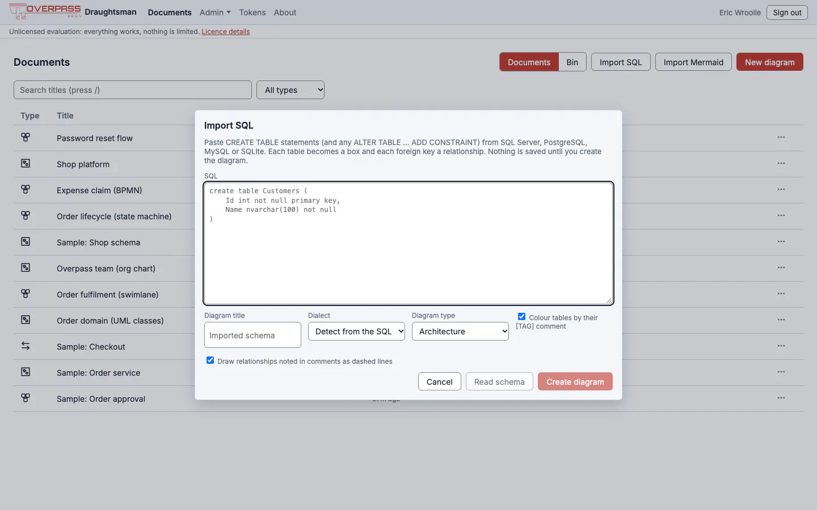Click the Sample: Checkout sequence arrows icon
Viewport: 817px width, 510px height.
(26, 346)
